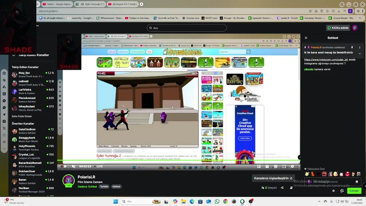Open GokhanOner recommended channel
The image size is (366, 206).
[x=33, y=173]
